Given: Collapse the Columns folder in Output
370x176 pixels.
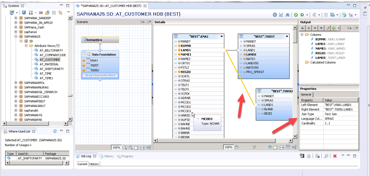Looking at the screenshot, I should (x=302, y=35).
